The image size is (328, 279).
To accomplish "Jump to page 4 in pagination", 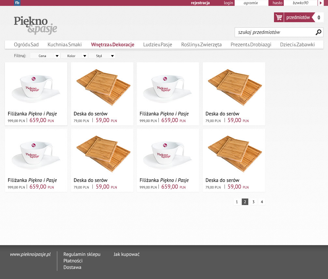I will coord(262,202).
